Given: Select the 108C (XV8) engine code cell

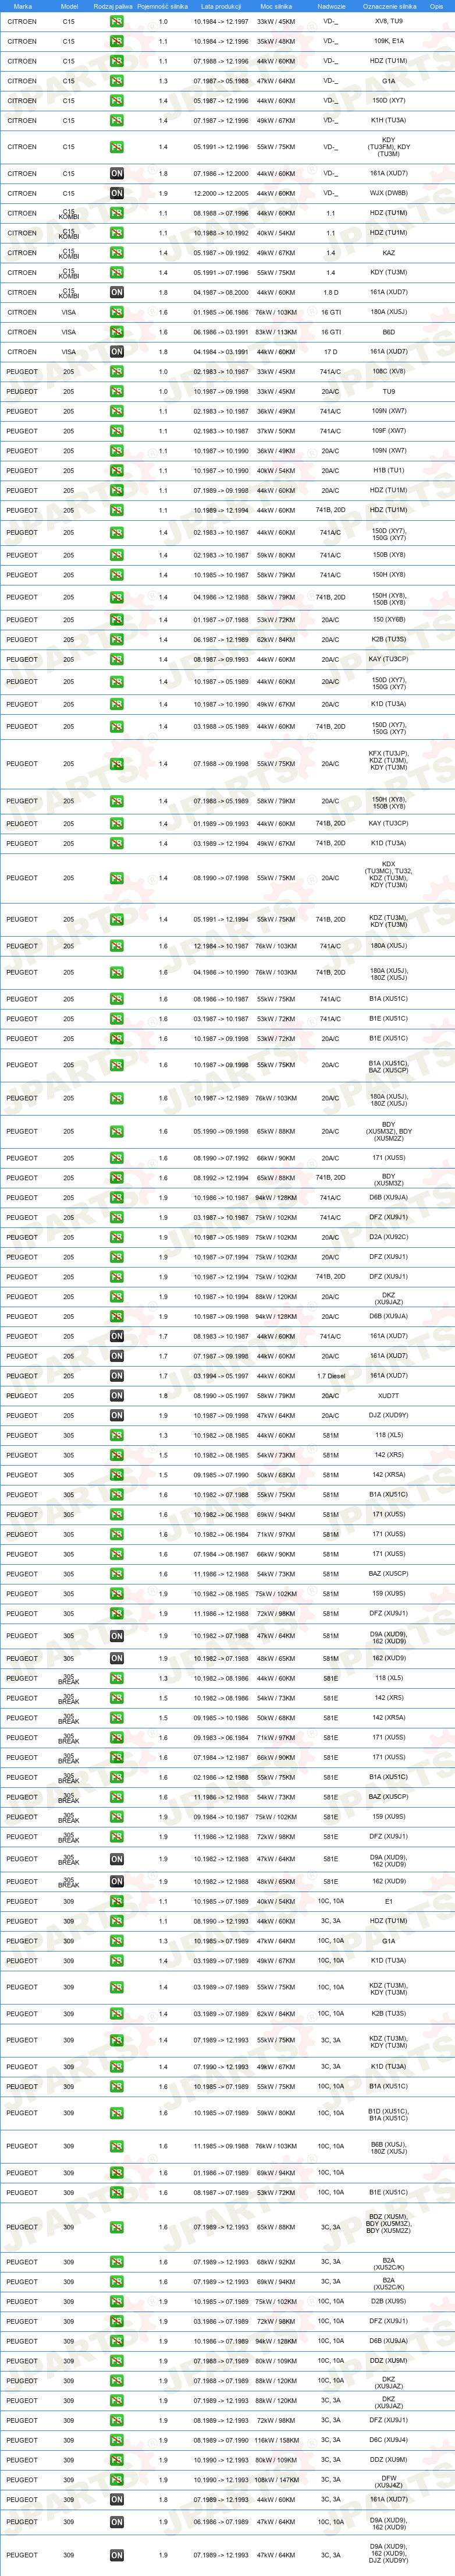Looking at the screenshot, I should pos(389,372).
